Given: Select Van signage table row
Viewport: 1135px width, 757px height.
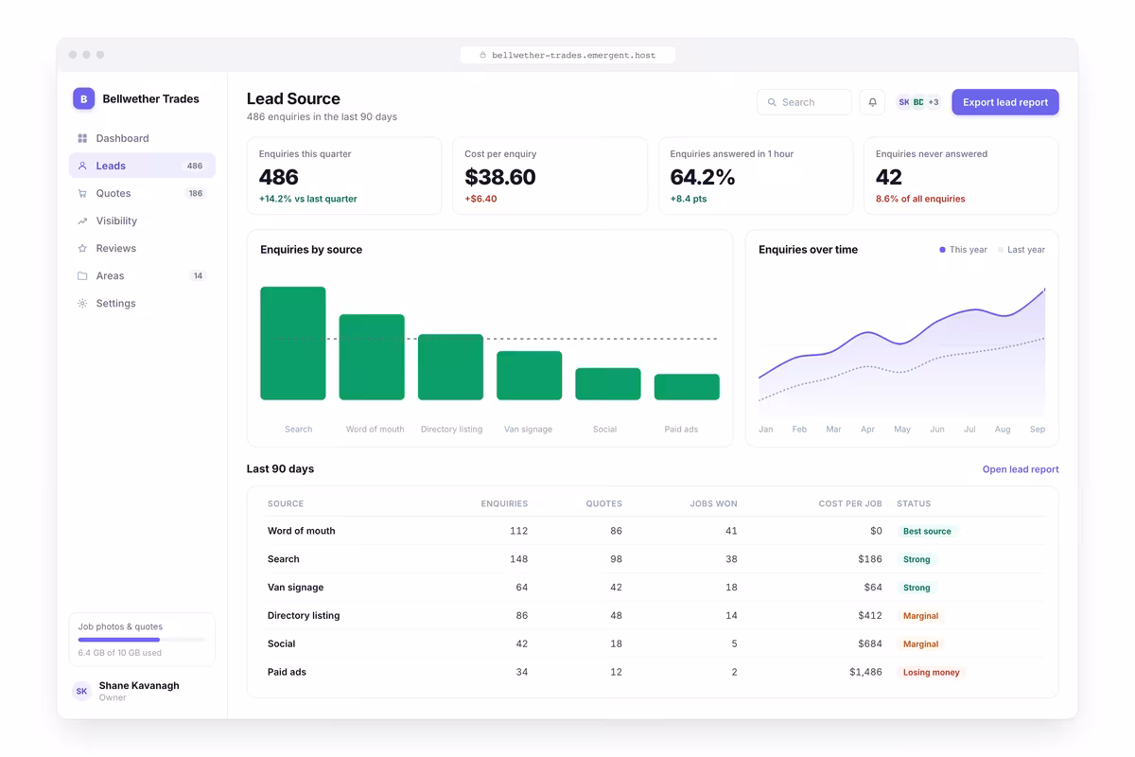Looking at the screenshot, I should click(x=653, y=588).
